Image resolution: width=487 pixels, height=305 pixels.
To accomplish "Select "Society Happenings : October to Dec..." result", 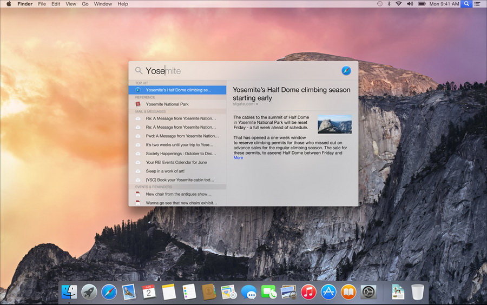I will pos(177,154).
